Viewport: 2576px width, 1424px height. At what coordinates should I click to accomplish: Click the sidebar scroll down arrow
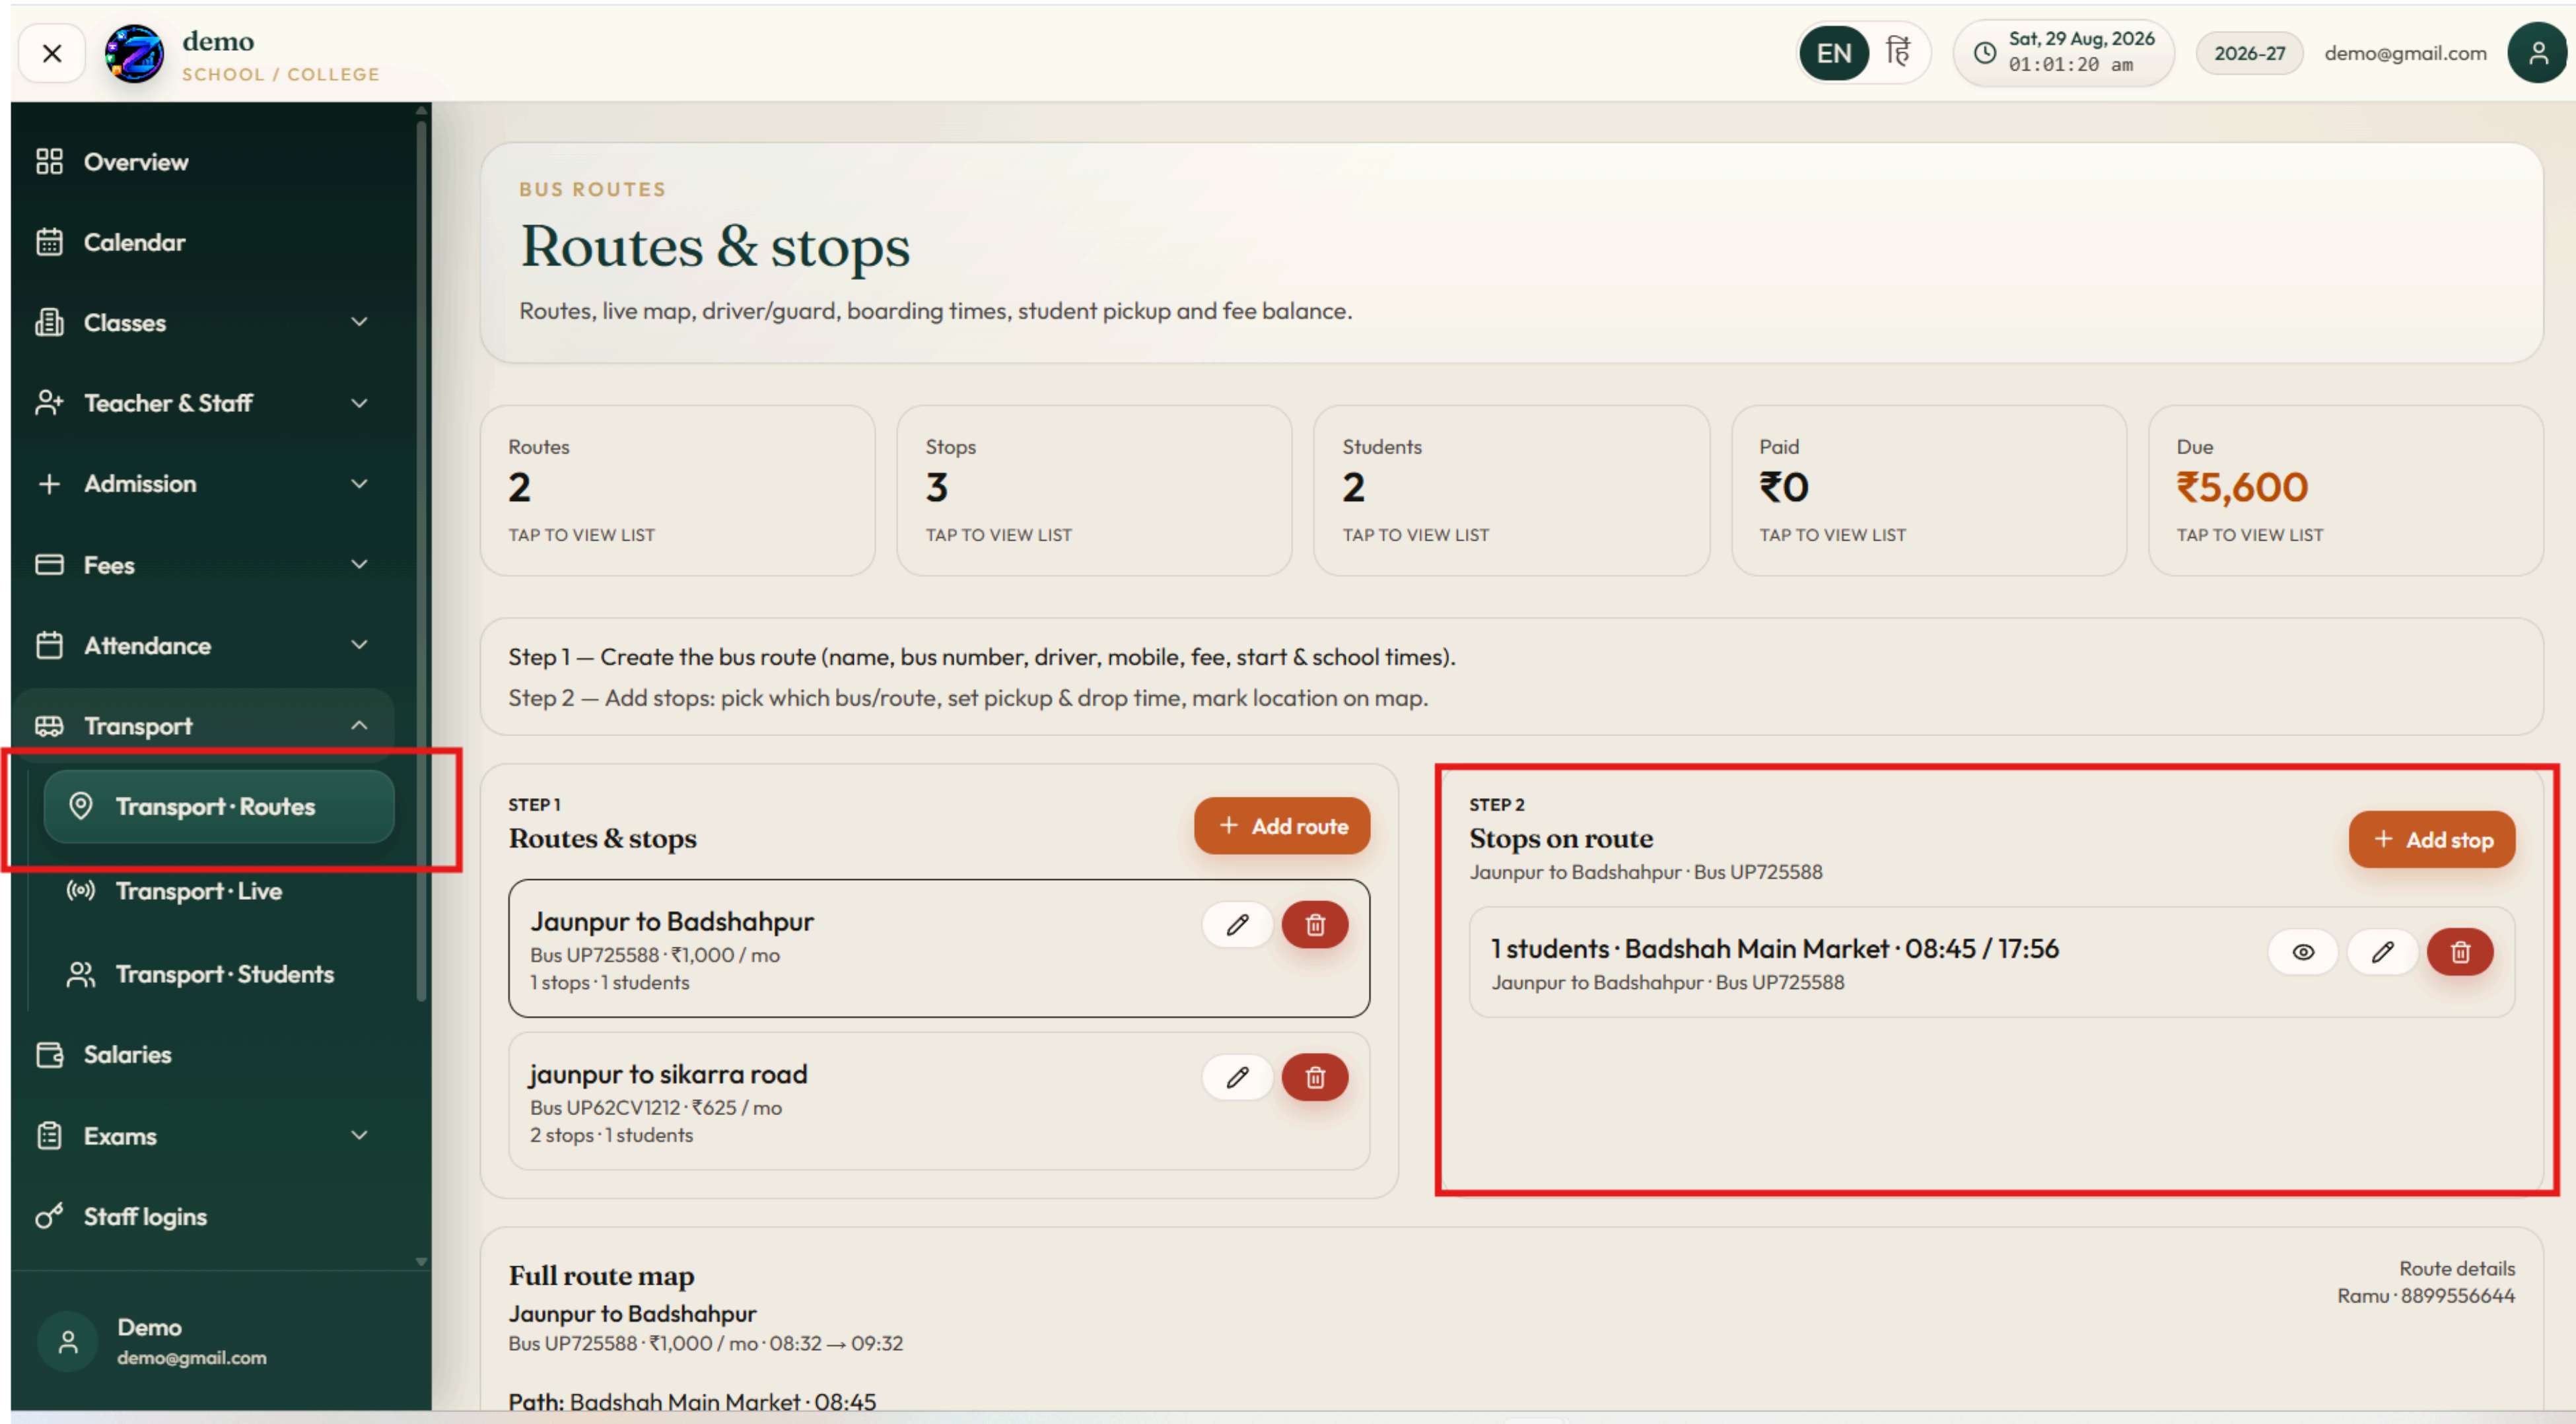[x=421, y=1262]
